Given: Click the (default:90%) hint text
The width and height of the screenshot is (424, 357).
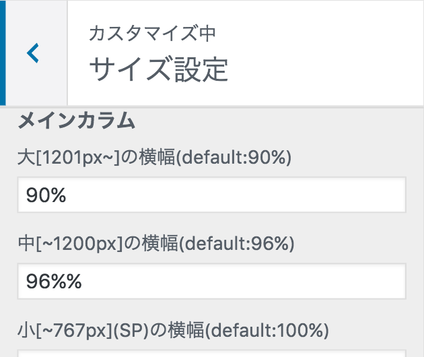Looking at the screenshot, I should click(236, 158).
